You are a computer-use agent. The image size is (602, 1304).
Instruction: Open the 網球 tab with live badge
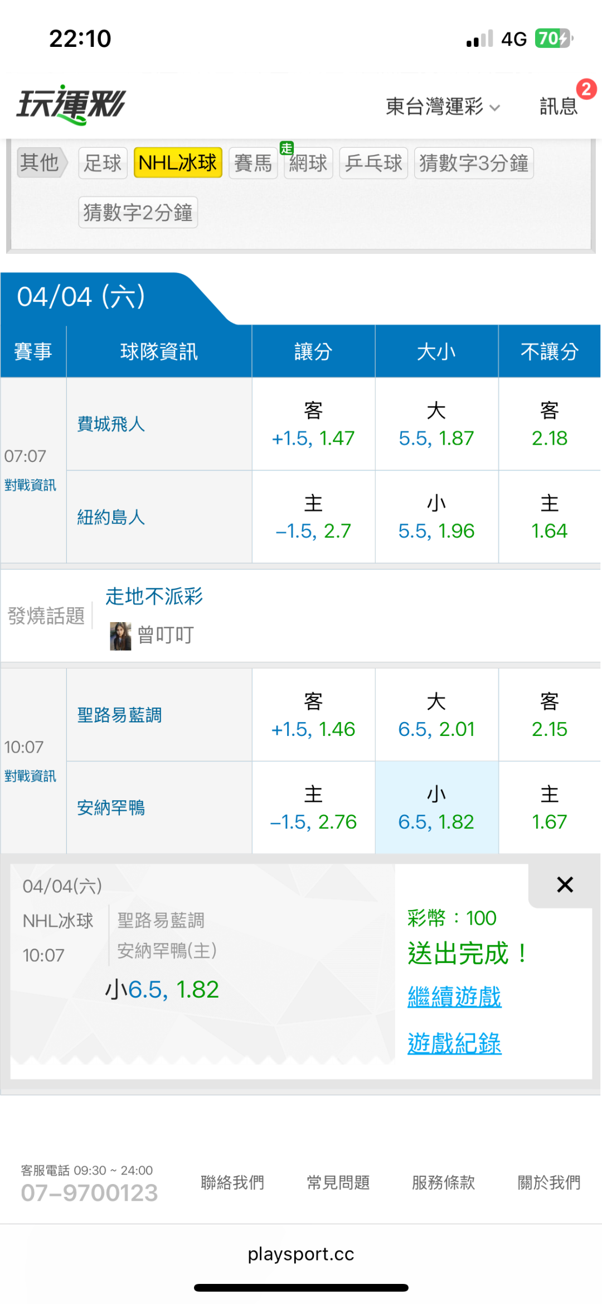click(308, 163)
